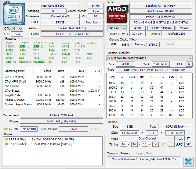Click the green check icon beside SanDisk drive
196x169 pixels.
click(x=6, y=139)
